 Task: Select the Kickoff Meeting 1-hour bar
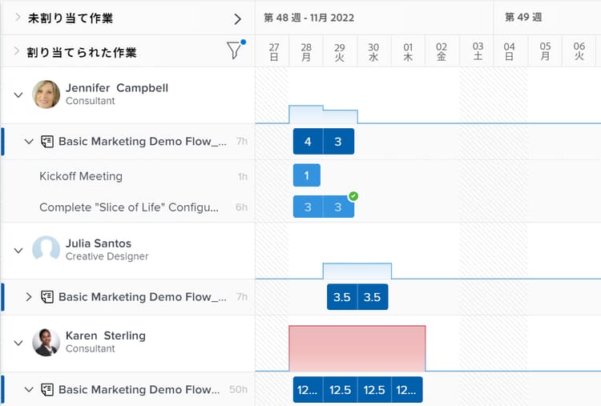tap(306, 175)
